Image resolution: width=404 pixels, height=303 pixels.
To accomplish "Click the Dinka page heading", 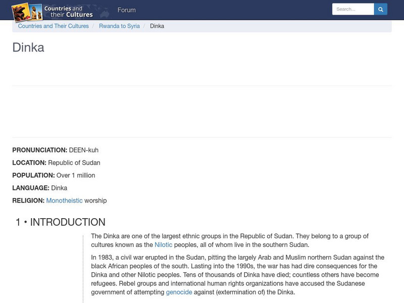I will [x=28, y=47].
